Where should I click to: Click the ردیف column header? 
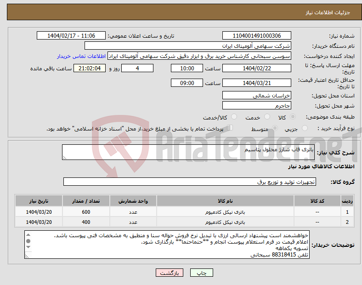(x=347, y=201)
